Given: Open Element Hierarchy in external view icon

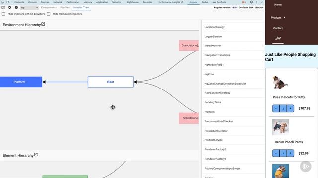Looking at the screenshot, I should [x=36, y=155].
